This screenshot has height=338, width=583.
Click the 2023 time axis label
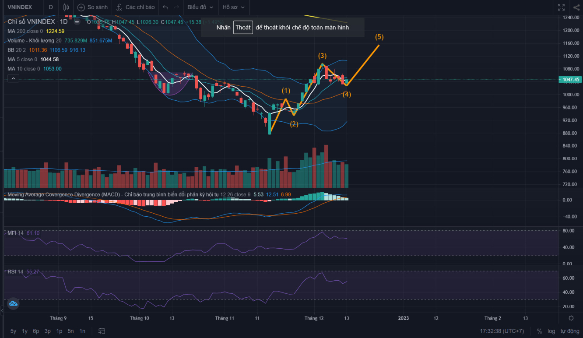point(403,318)
